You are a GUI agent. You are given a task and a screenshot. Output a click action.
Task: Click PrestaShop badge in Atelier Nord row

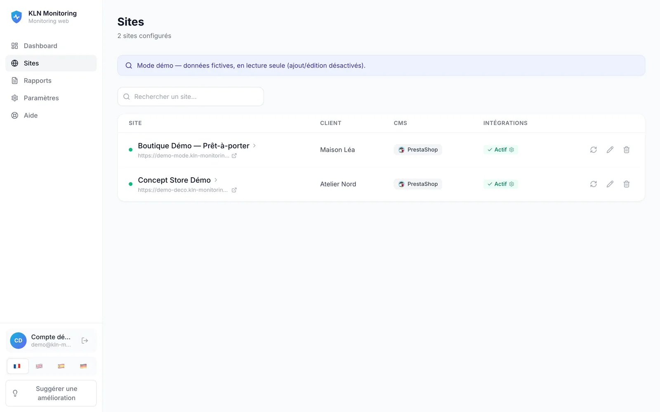click(418, 184)
